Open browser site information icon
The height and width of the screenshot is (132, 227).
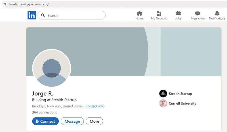(x=5, y=4)
